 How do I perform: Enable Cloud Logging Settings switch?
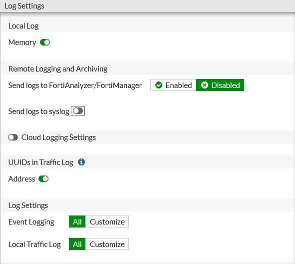tap(13, 137)
